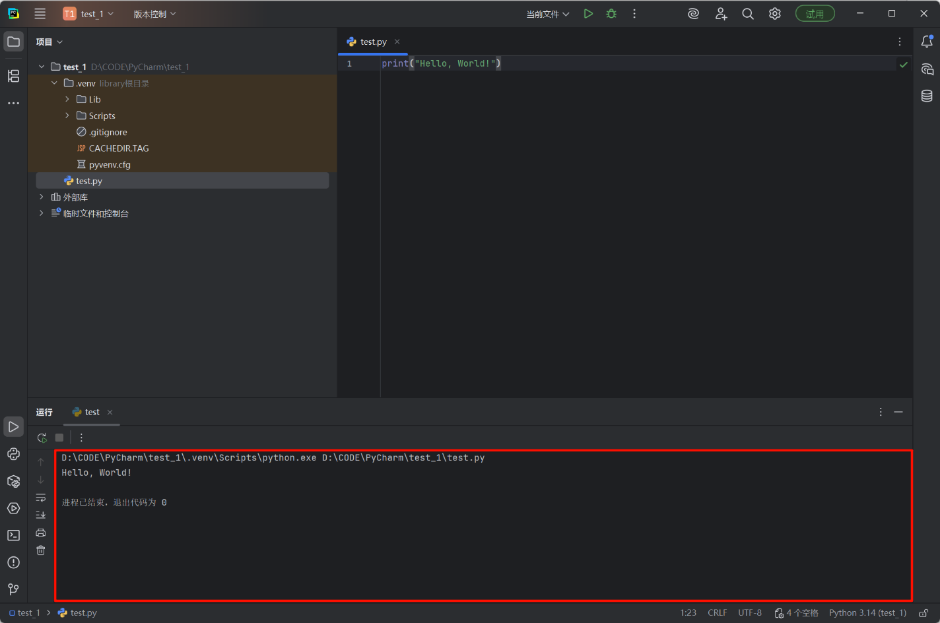
Task: Select the pyvenv.cfg file
Action: coord(104,164)
